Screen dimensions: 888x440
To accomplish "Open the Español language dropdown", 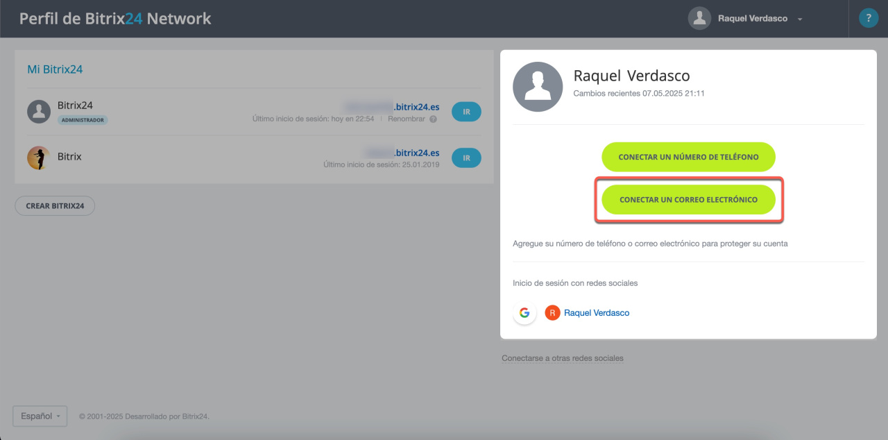I will (40, 416).
